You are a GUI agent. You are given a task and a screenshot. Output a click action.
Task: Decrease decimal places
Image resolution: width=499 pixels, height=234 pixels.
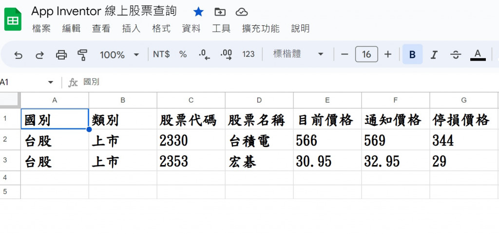[x=204, y=54]
